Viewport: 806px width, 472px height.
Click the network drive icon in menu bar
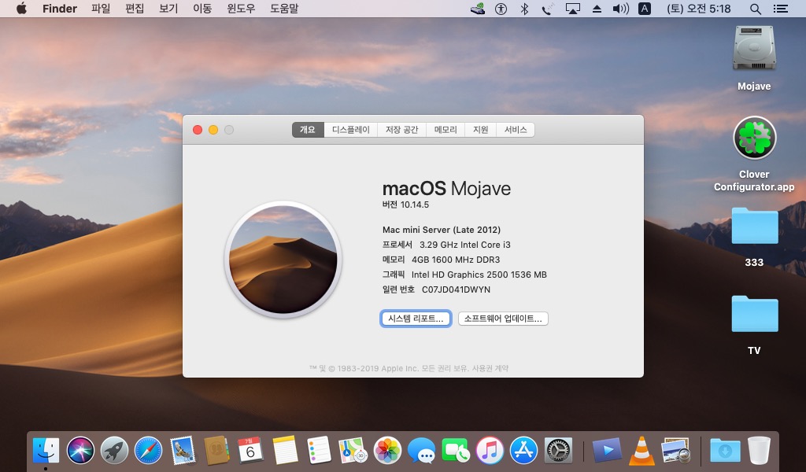pos(478,9)
